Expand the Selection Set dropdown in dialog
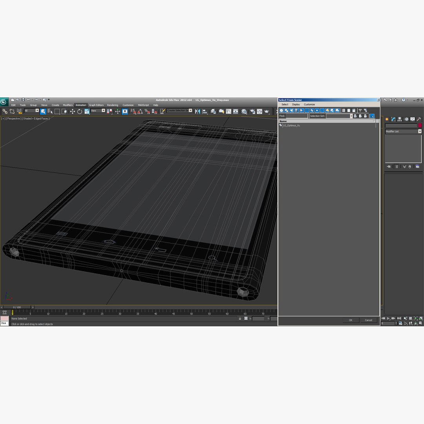Viewport: 424px width, 424px height. 351,116
